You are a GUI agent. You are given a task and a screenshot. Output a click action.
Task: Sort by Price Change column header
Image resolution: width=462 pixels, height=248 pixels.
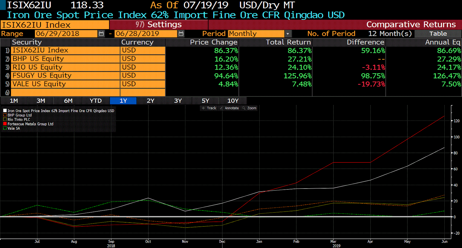point(213,42)
